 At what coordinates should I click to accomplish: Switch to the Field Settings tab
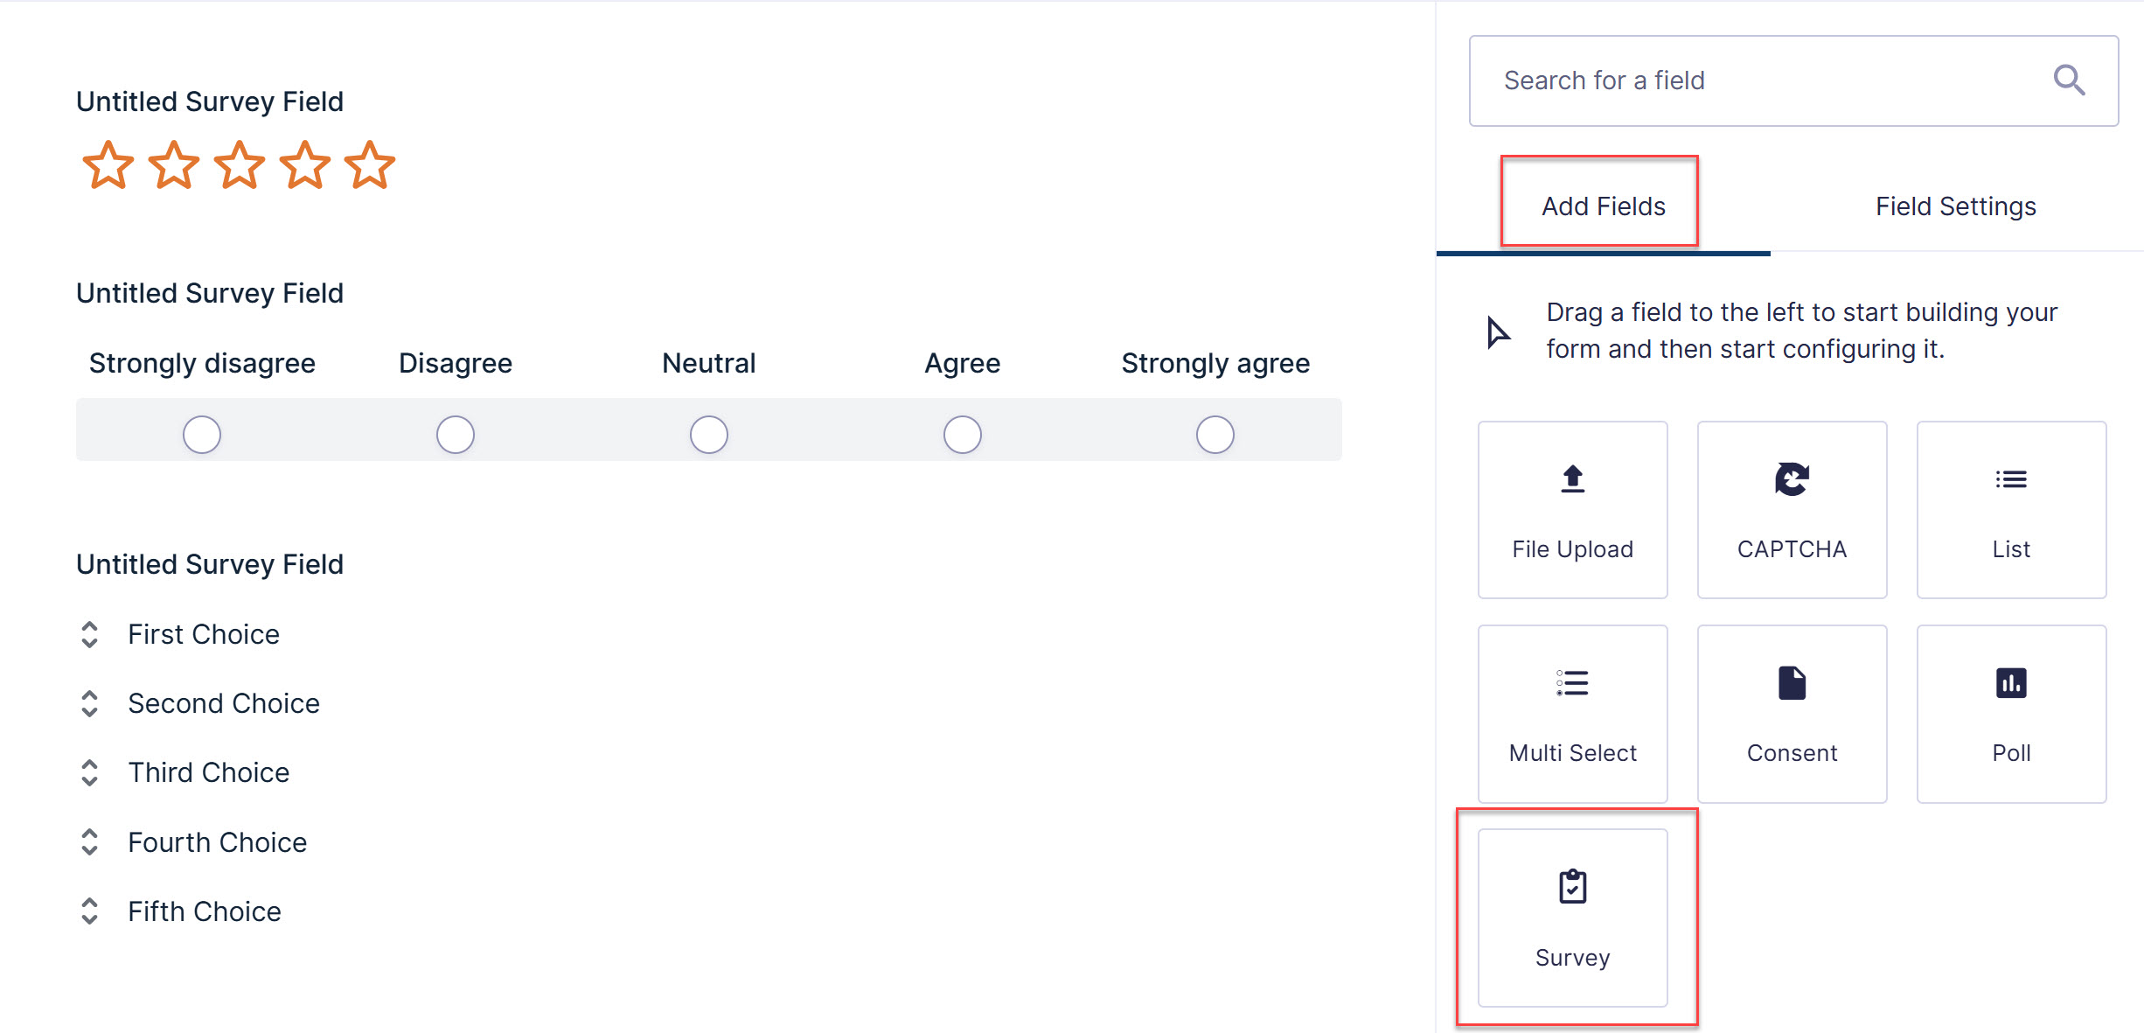1955,206
